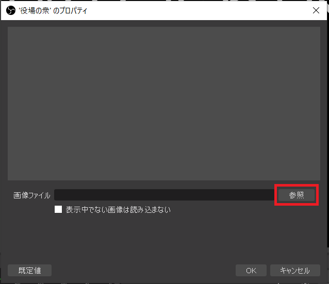Close the properties dialog window
Screen dimensions: 329x284
(x=316, y=10)
